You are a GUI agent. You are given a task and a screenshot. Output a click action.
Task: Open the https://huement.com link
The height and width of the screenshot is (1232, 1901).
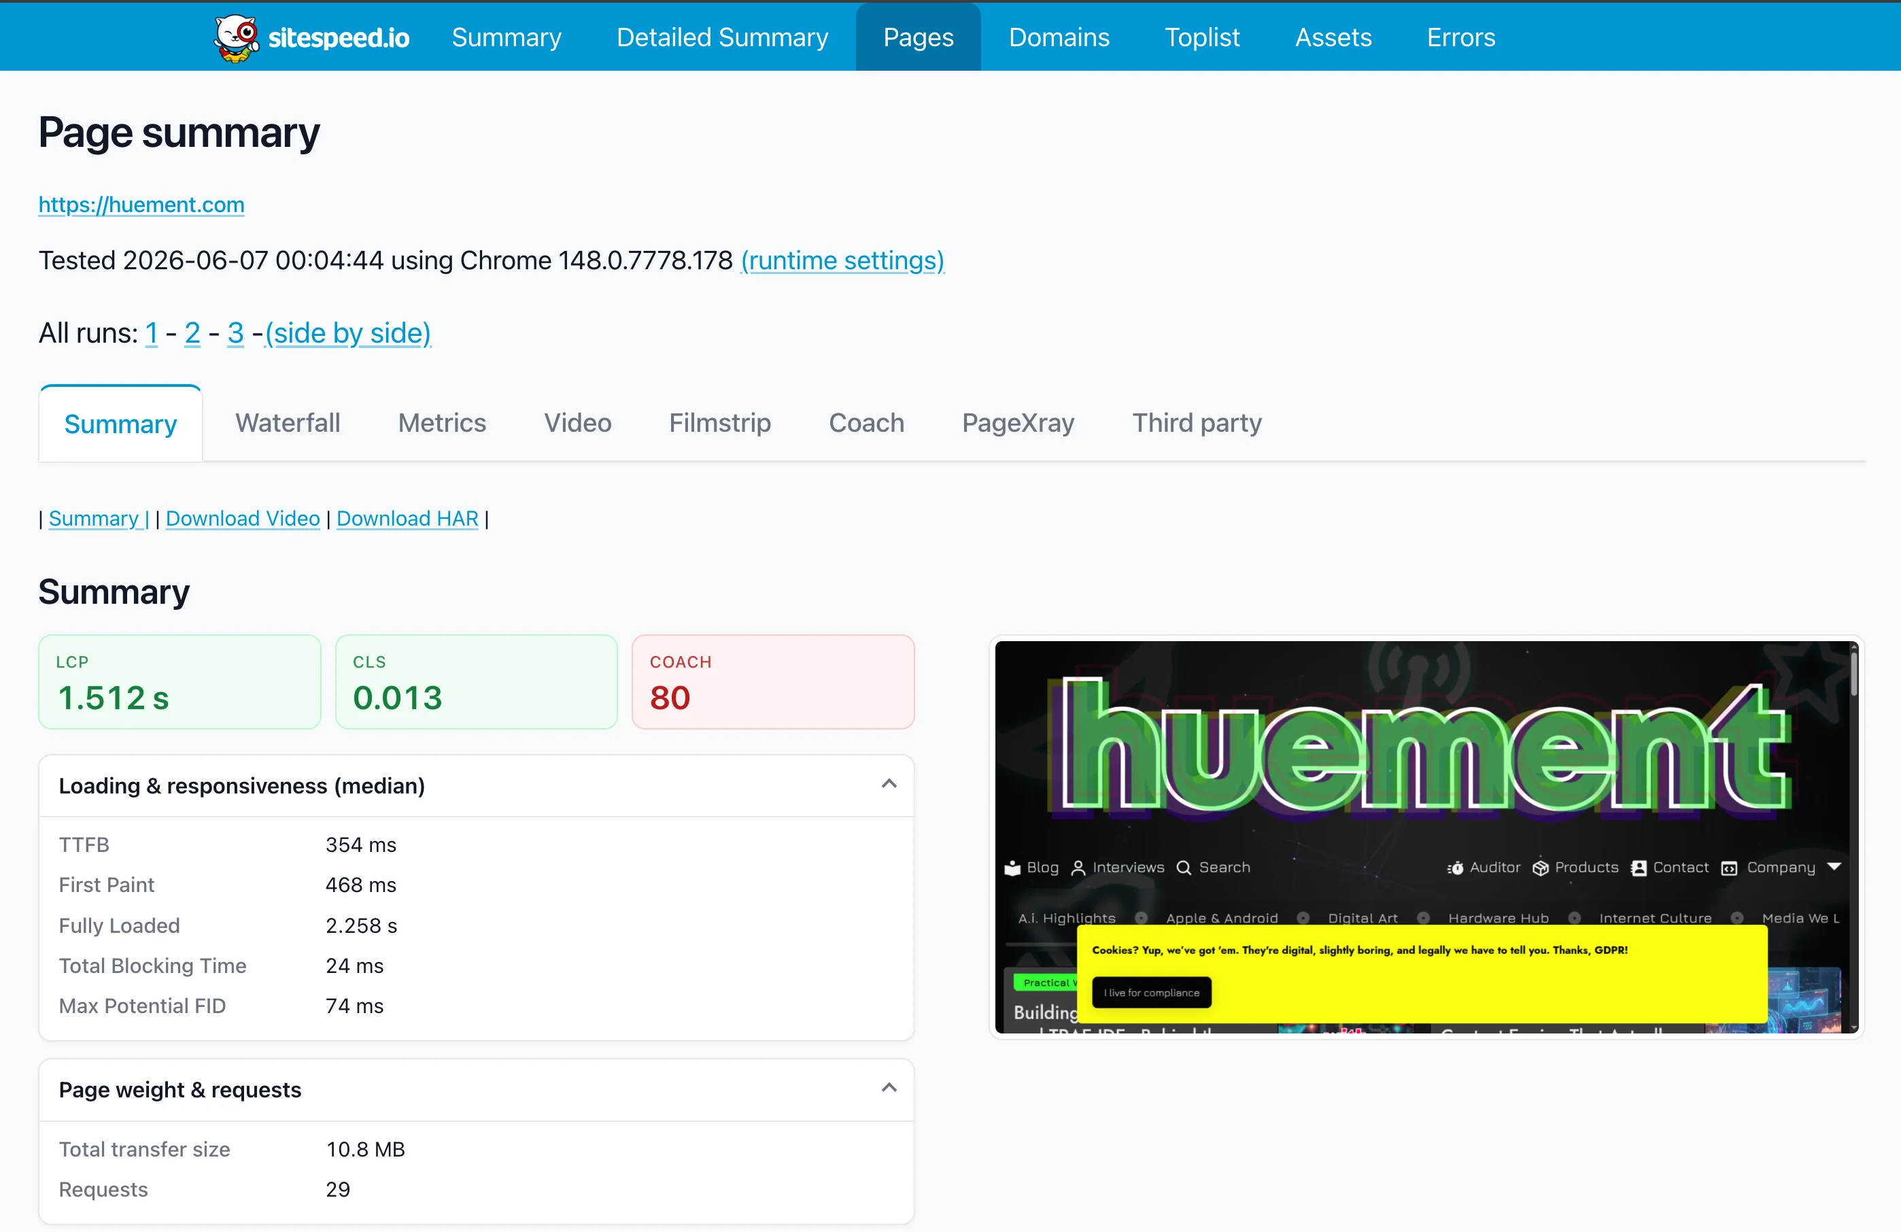click(141, 205)
